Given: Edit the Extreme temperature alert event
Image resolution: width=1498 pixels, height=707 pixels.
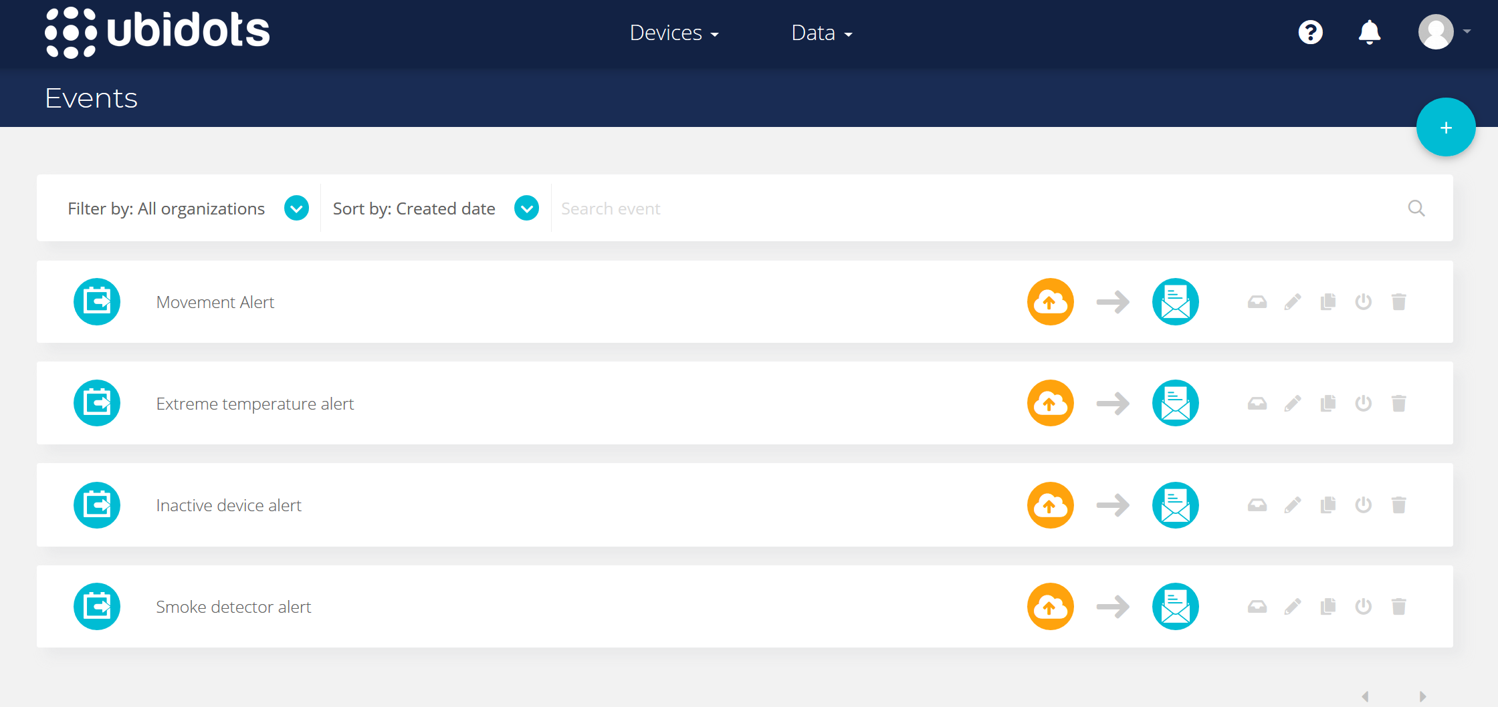Looking at the screenshot, I should [x=1293, y=404].
